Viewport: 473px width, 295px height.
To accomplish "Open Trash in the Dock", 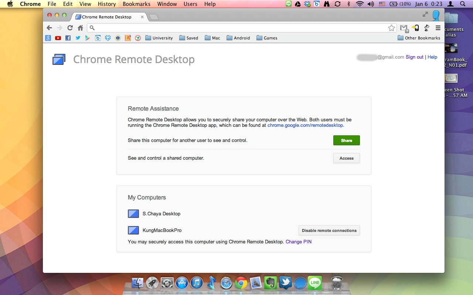I will click(x=337, y=283).
